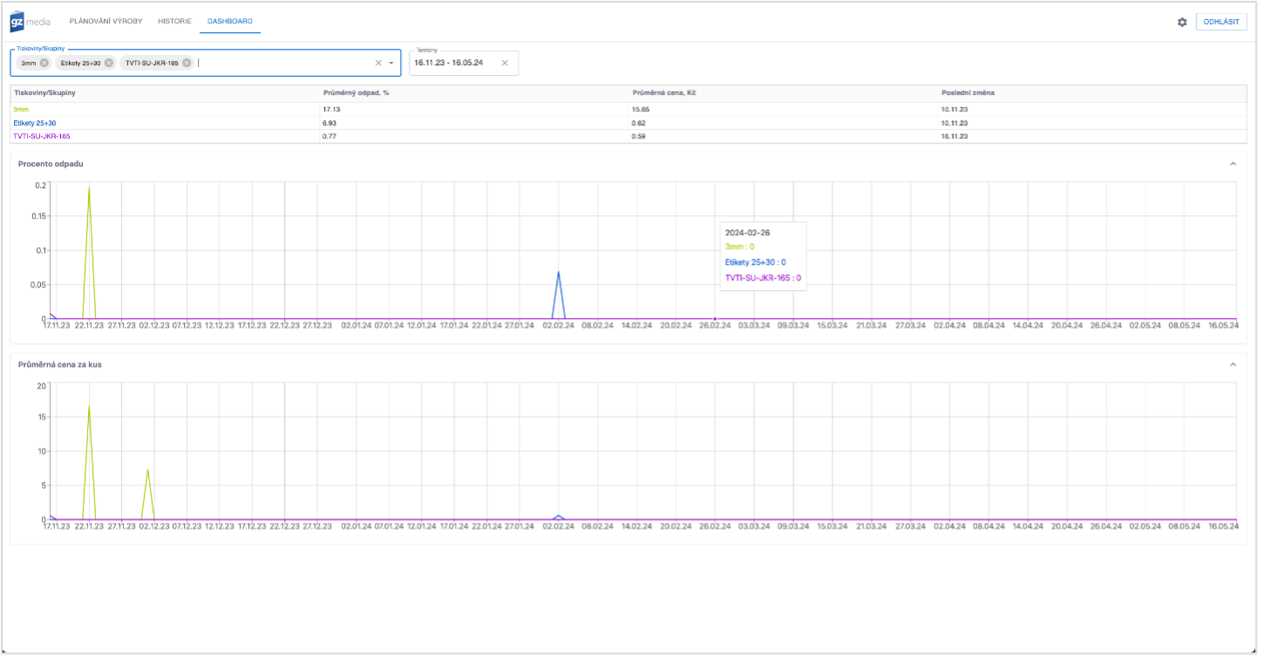
Task: Remove the Etikety 25+30 chip
Action: click(109, 63)
